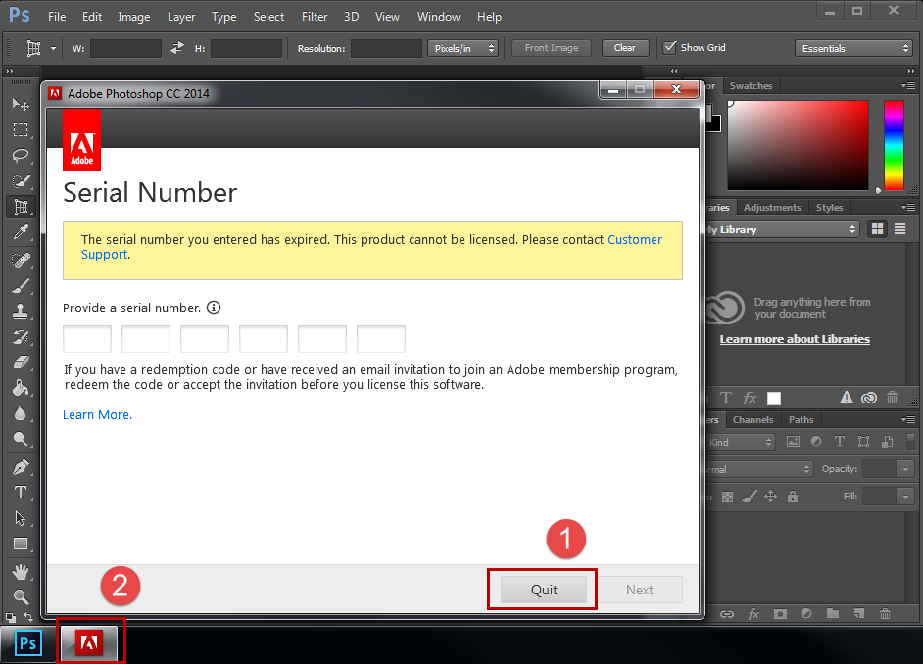Select the Pen tool
The height and width of the screenshot is (664, 923).
[x=21, y=467]
